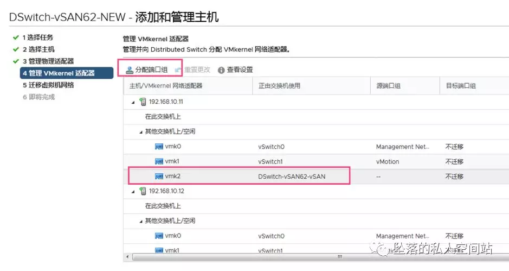Click the 源端口组 column header
The image size is (509, 271).
(405, 86)
